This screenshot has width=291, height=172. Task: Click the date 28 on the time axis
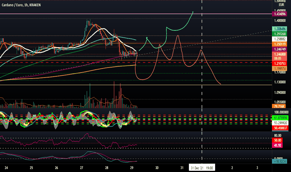coord(106,168)
